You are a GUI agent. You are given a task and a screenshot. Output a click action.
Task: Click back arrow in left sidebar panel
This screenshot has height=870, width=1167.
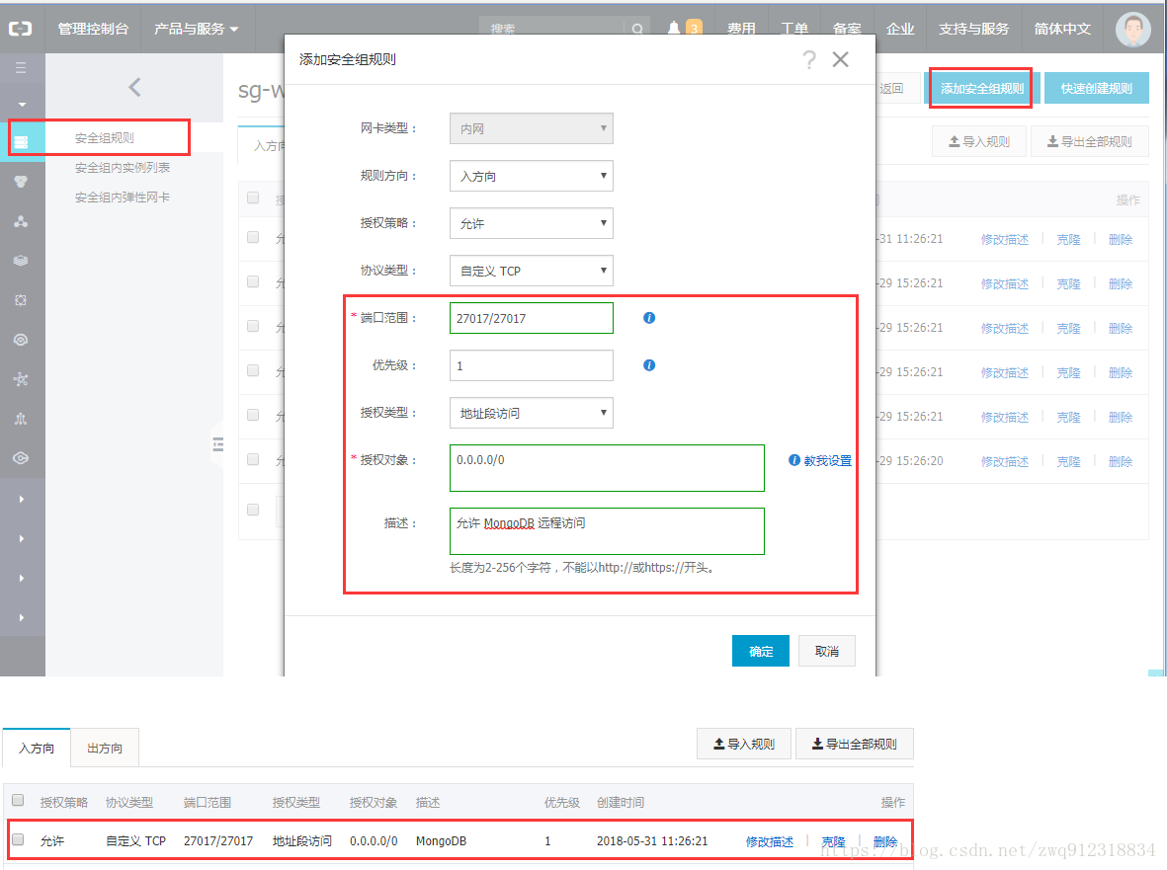pyautogui.click(x=135, y=87)
